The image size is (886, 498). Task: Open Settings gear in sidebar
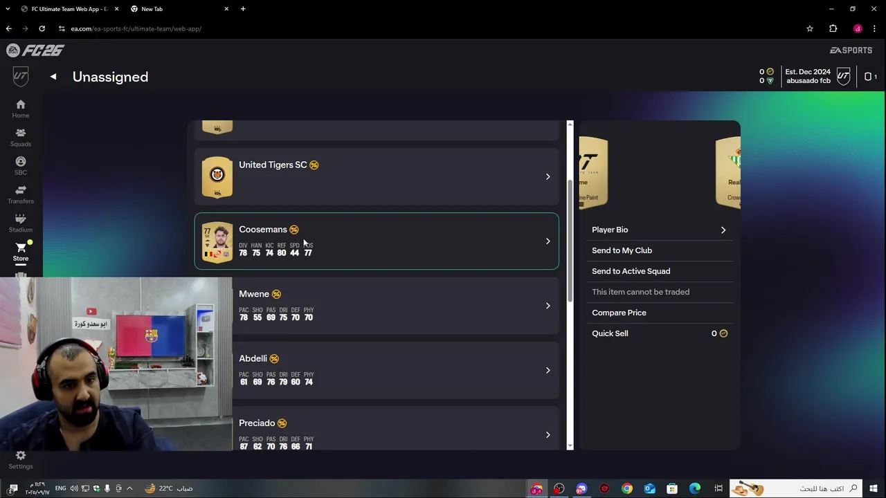click(x=20, y=460)
